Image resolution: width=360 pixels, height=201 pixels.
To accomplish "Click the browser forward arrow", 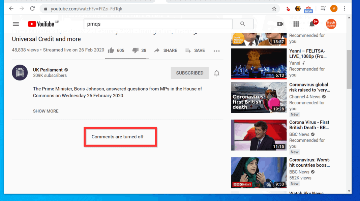I will coord(22,9).
